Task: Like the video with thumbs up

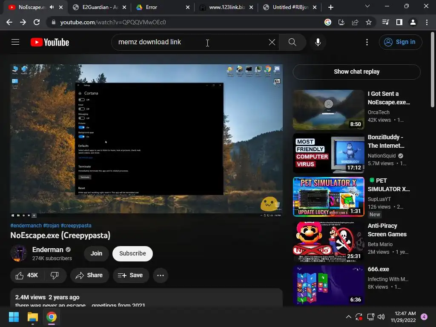Action: pyautogui.click(x=27, y=275)
